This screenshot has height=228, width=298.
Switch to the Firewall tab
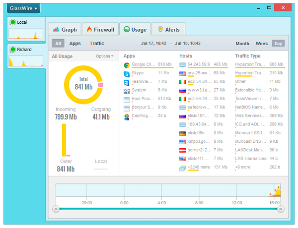(100, 30)
